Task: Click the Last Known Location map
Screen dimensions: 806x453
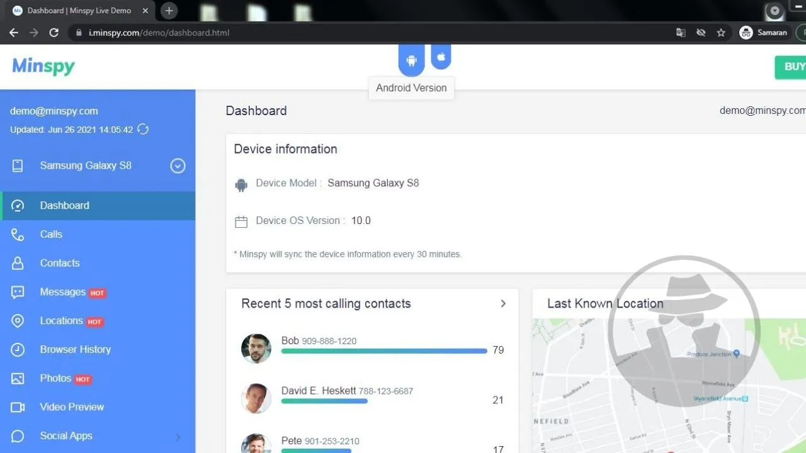Action: [x=669, y=385]
